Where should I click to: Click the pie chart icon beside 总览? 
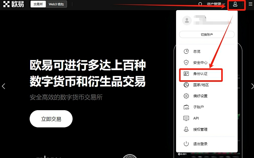[x=186, y=51]
